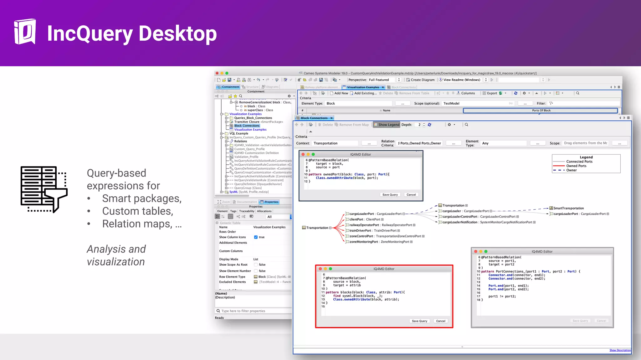Screen dimensions: 641x360
Task: Increase the Depth stepper value
Action: pos(424,123)
